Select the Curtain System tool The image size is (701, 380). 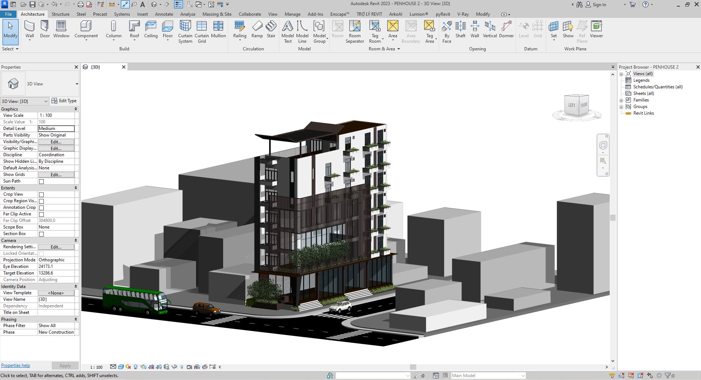185,31
